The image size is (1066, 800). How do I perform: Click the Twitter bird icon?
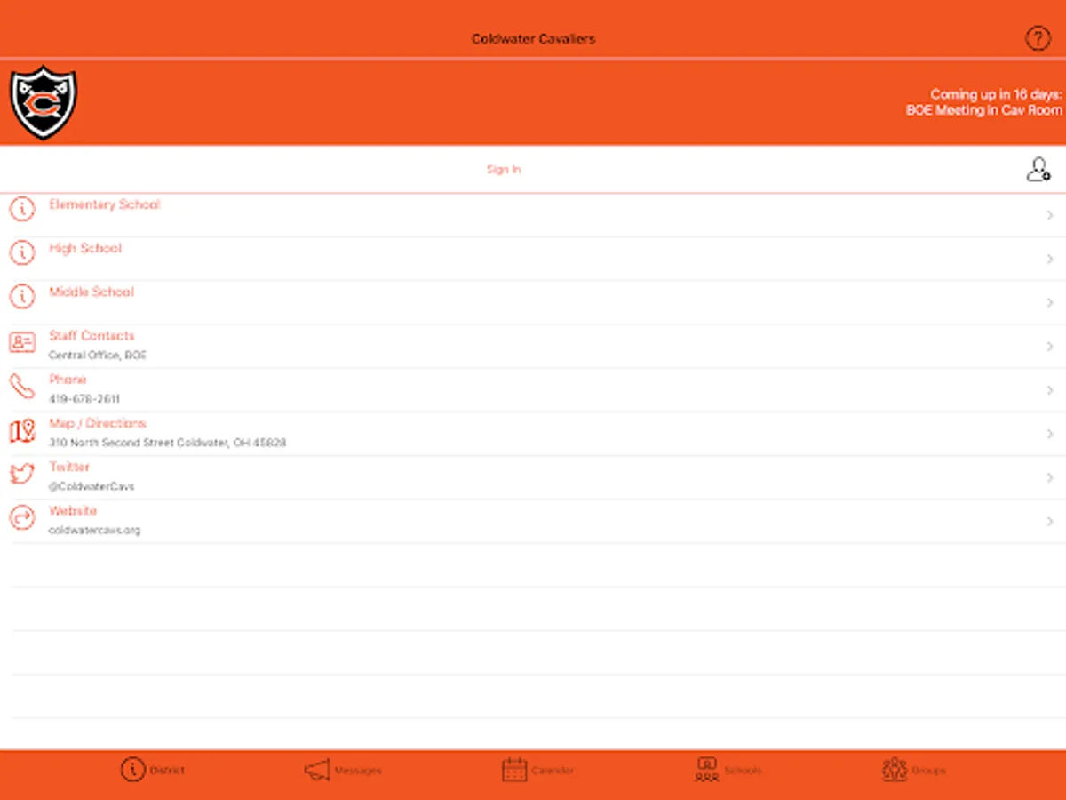tap(22, 473)
